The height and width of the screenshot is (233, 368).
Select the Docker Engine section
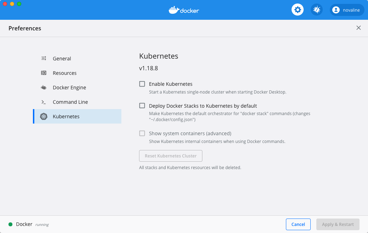click(77, 88)
